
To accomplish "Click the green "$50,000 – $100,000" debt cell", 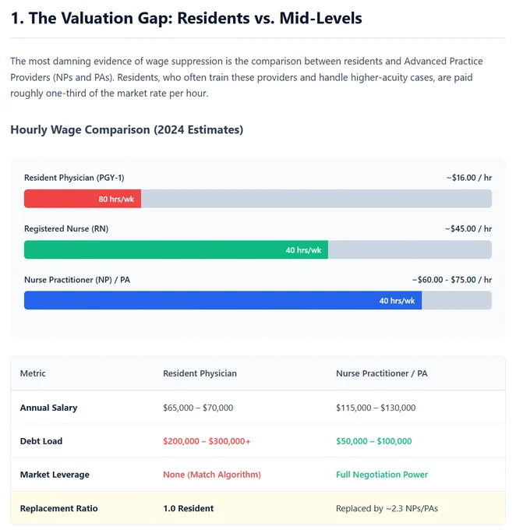I will (x=373, y=441).
